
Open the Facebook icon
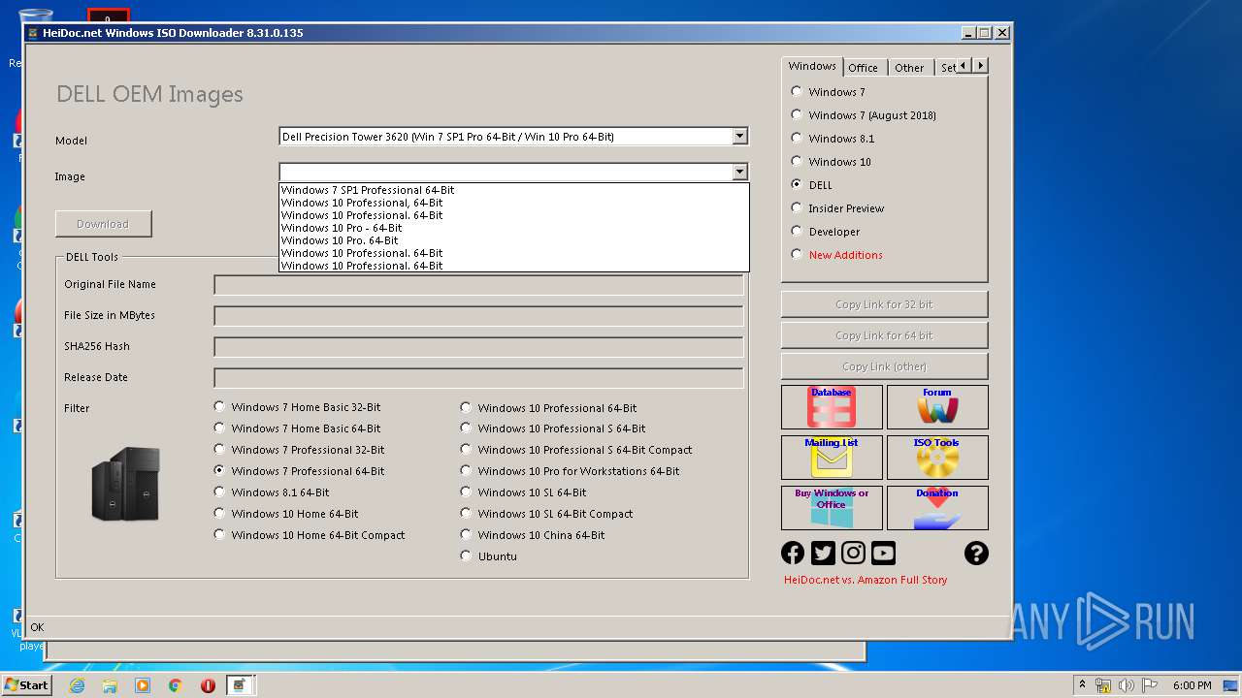[x=793, y=553]
